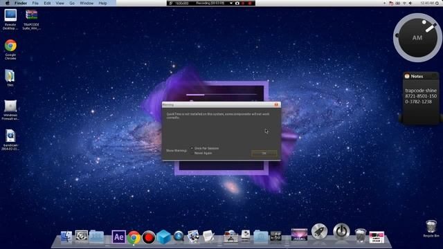Open the blue magnifier dock icon
The width and height of the screenshot is (443, 249).
click(179, 237)
